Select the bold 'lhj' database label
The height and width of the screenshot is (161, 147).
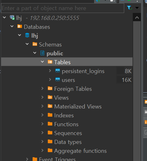click(x=35, y=36)
